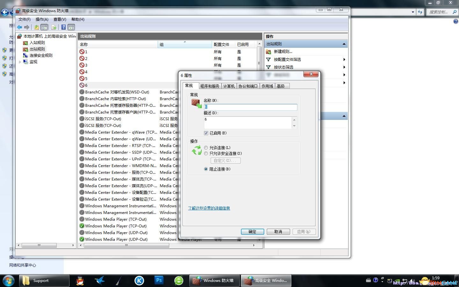Open Photoshop taskbar icon

coord(159,281)
